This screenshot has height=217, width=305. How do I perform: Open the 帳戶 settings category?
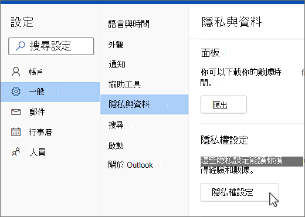pyautogui.click(x=50, y=72)
